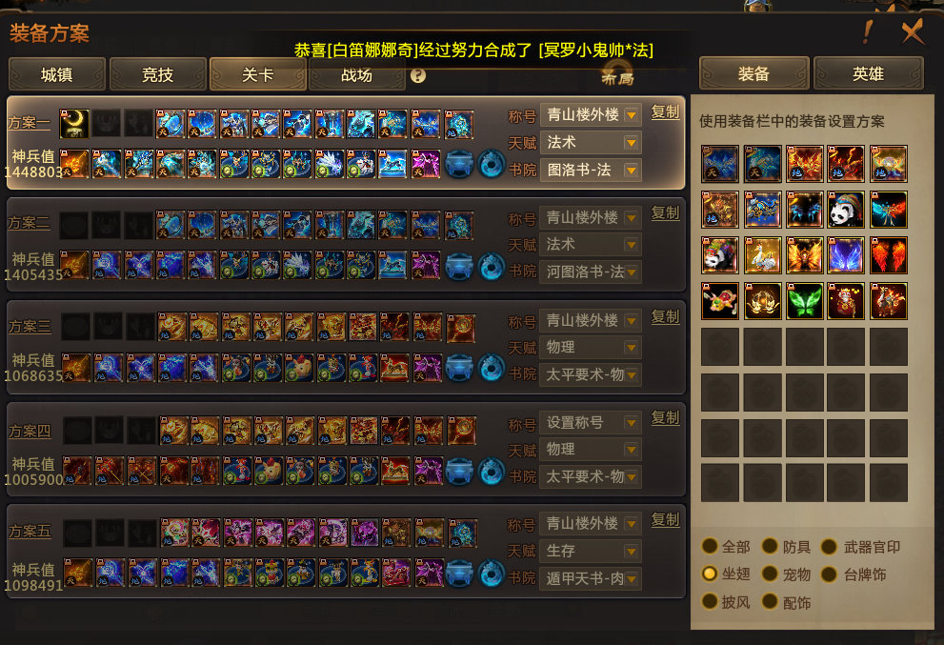Select the 全部 filter radio button

[x=710, y=546]
